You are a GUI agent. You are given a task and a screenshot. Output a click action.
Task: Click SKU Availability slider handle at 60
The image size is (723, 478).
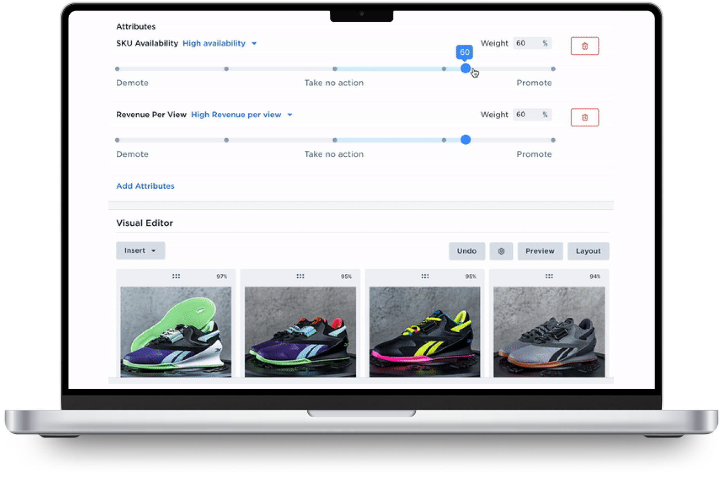[x=465, y=69]
